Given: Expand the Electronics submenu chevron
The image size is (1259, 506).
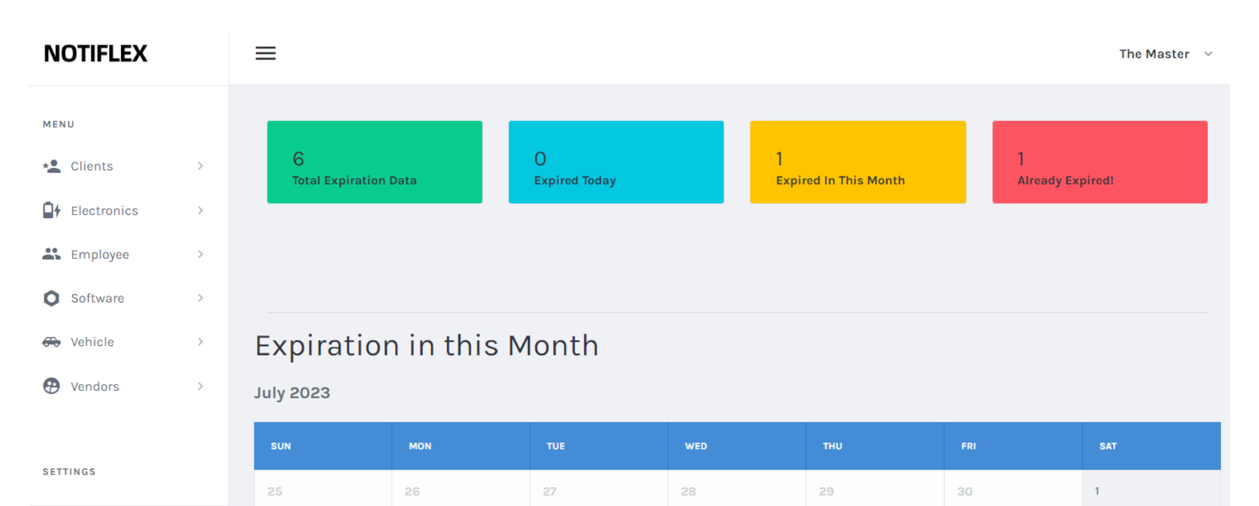Looking at the screenshot, I should pos(200,210).
